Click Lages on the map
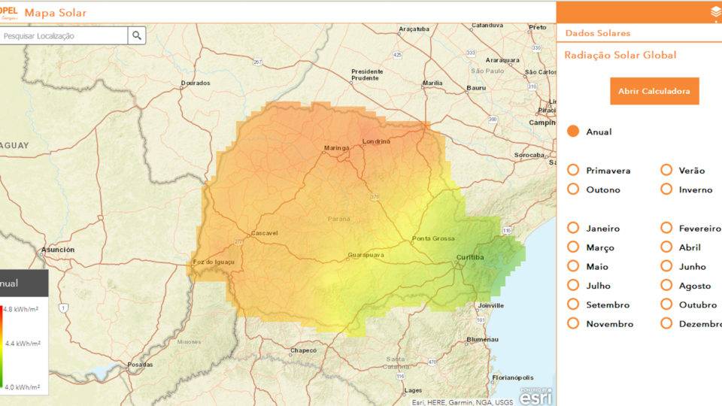Image resolution: width=722 pixels, height=406 pixels. point(413,390)
